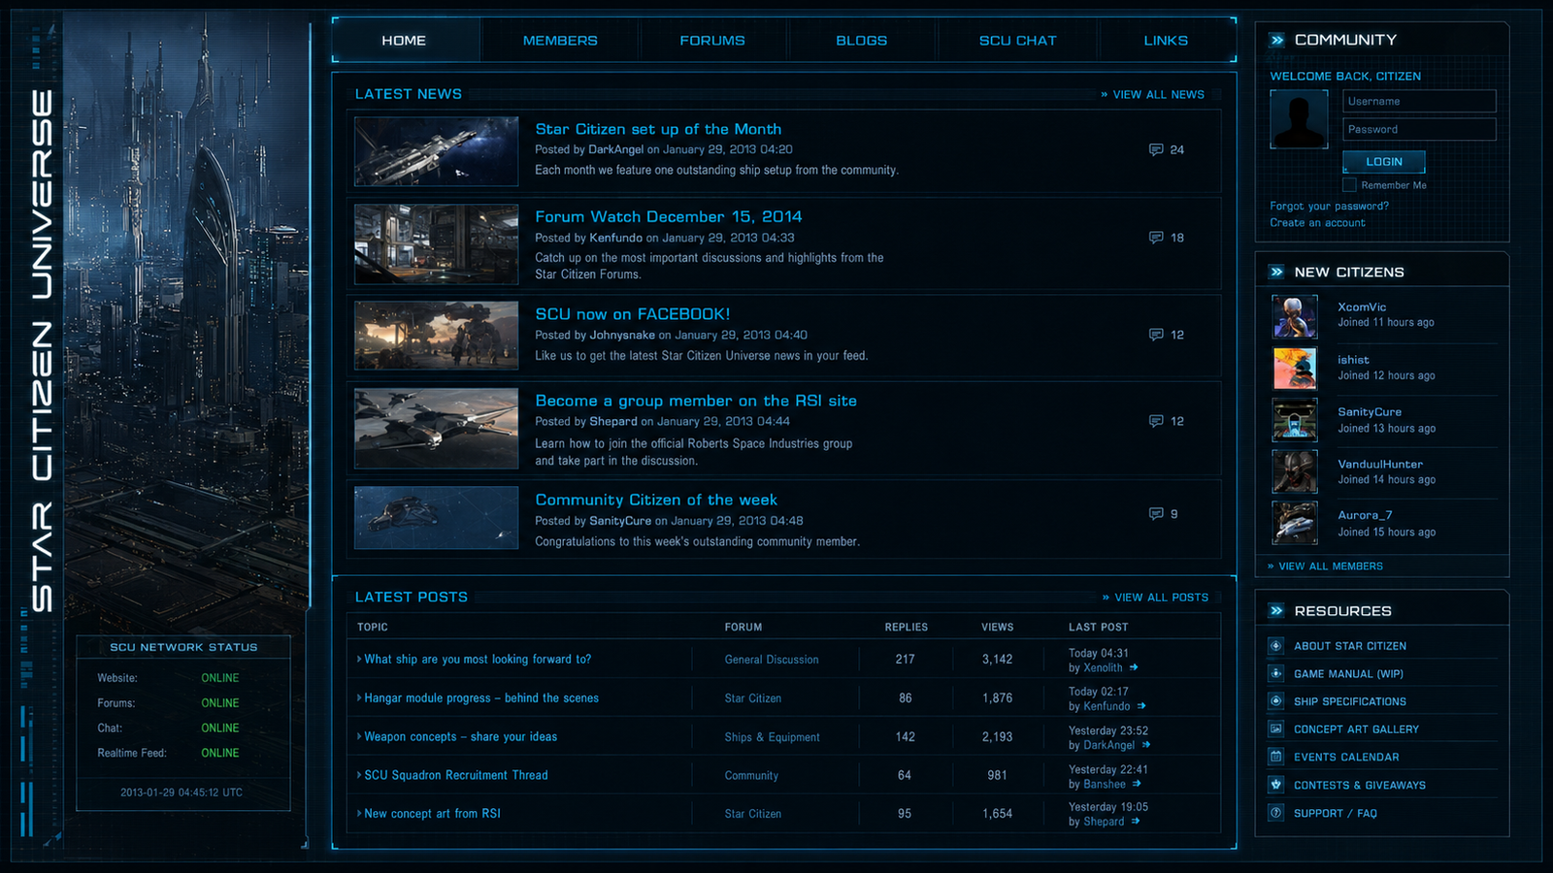
Task: Open the General Discussion forum link
Action: click(x=772, y=660)
